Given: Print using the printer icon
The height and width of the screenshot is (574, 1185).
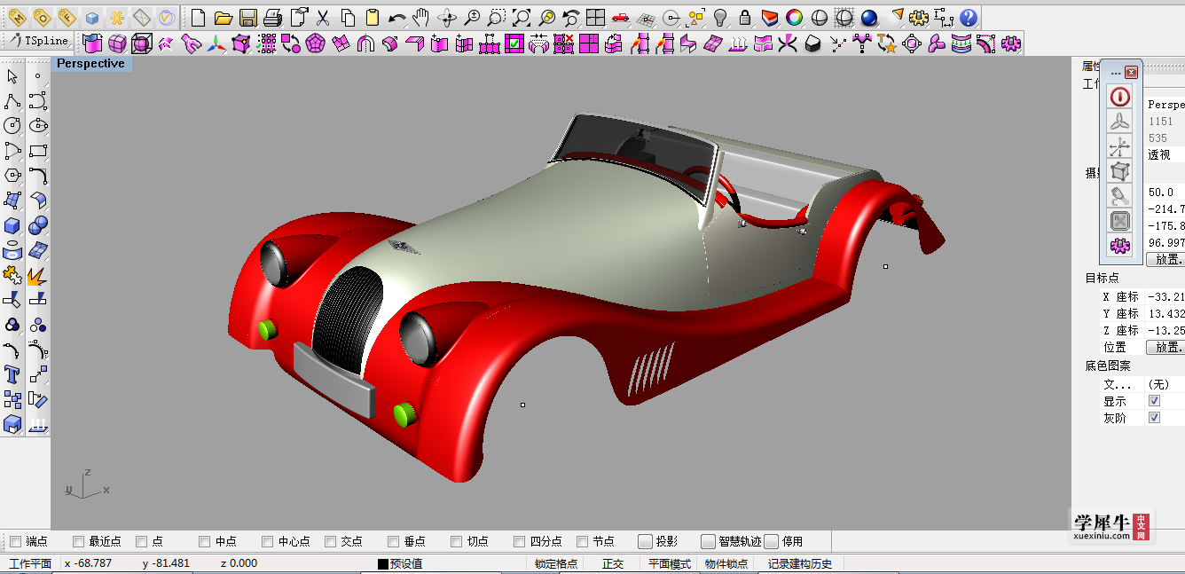Looking at the screenshot, I should 273,17.
